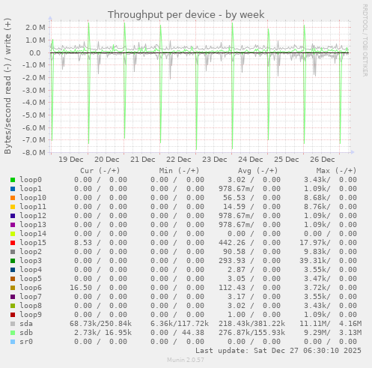Select the 'sdb' legend label

[26, 333]
